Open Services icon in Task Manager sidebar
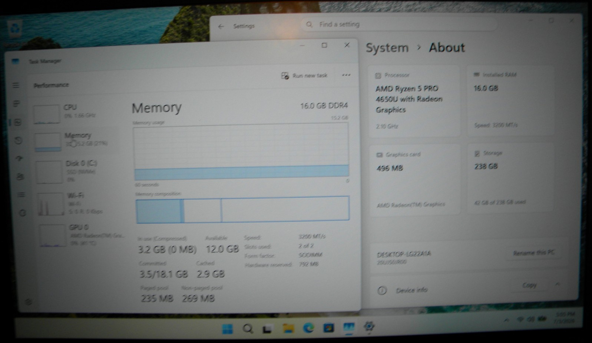This screenshot has width=592, height=343. tap(22, 213)
